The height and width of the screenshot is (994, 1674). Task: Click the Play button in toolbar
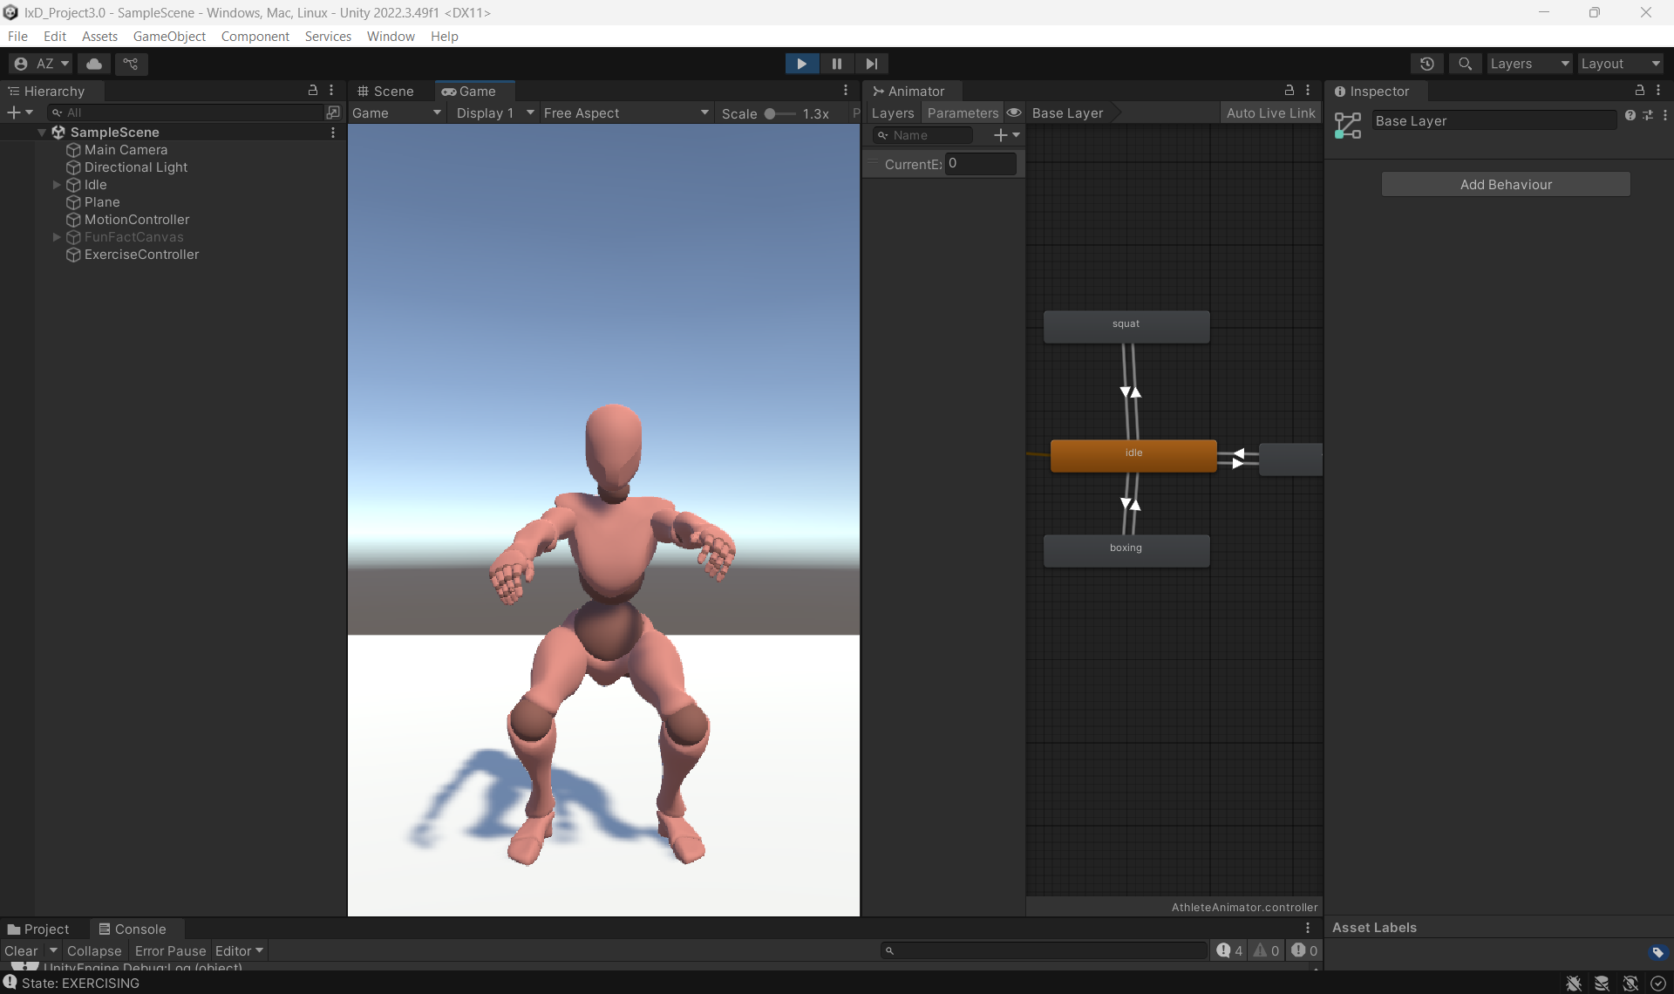[x=801, y=64]
